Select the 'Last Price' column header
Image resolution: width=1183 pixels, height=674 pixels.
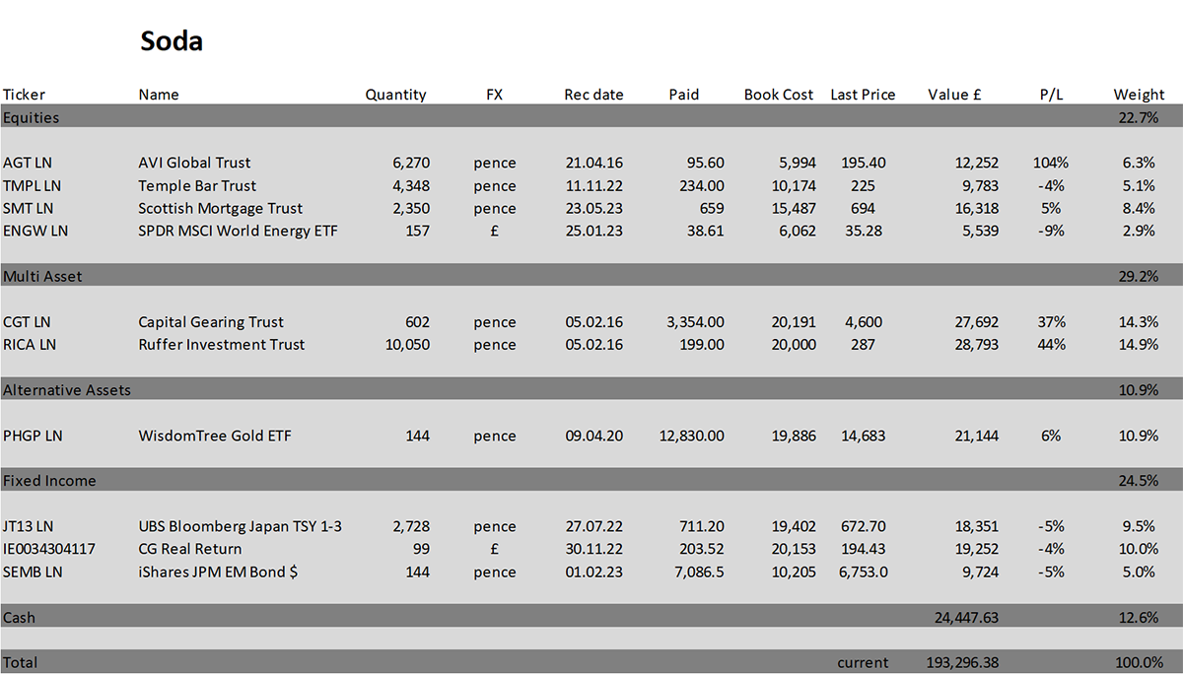pyautogui.click(x=863, y=95)
